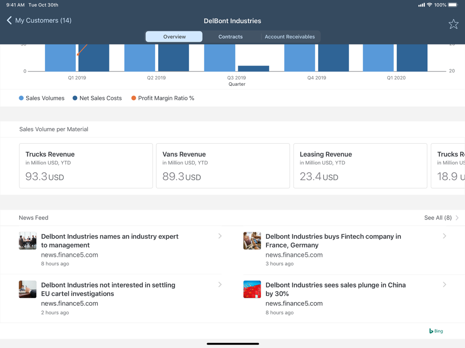Tap the 'DelBont Industries' page title
The width and height of the screenshot is (465, 348).
pos(232,21)
